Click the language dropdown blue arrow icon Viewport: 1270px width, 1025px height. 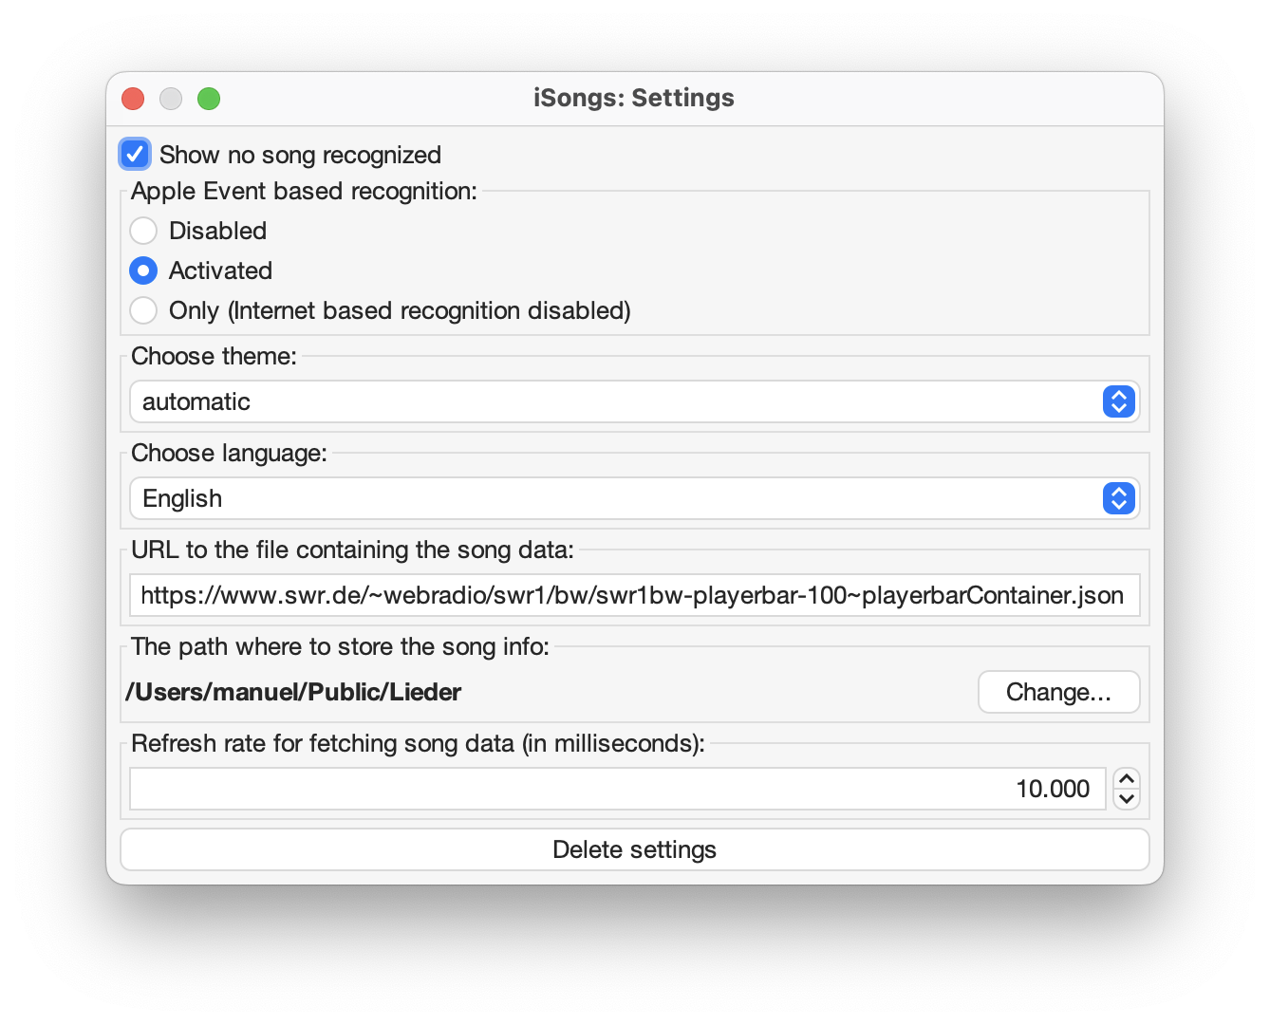(x=1119, y=498)
